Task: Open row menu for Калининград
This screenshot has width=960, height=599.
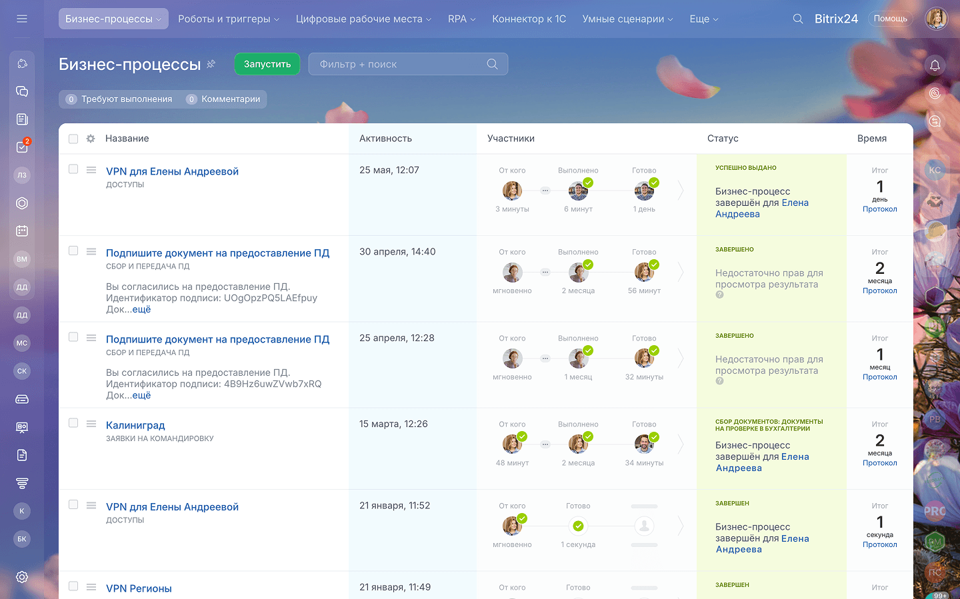Action: [91, 424]
